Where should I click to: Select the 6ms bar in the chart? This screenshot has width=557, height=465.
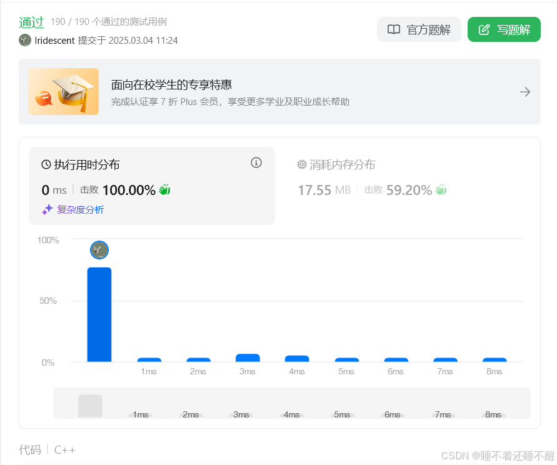[x=396, y=360]
